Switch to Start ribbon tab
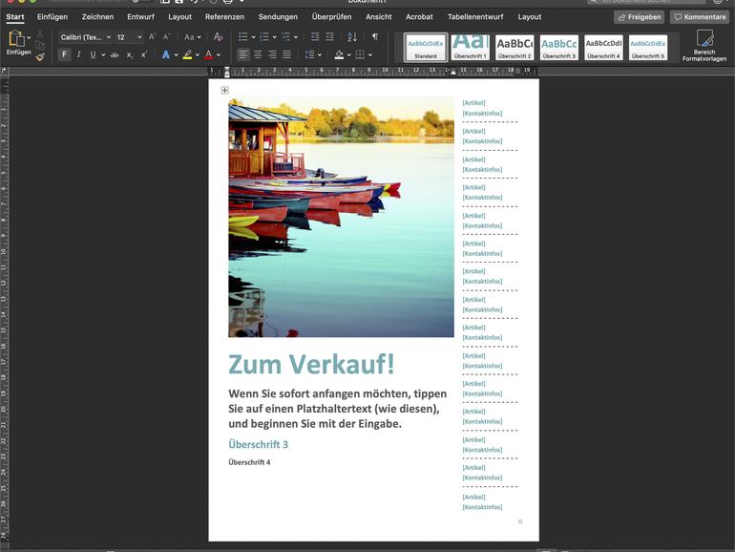The width and height of the screenshot is (735, 552). pos(15,17)
